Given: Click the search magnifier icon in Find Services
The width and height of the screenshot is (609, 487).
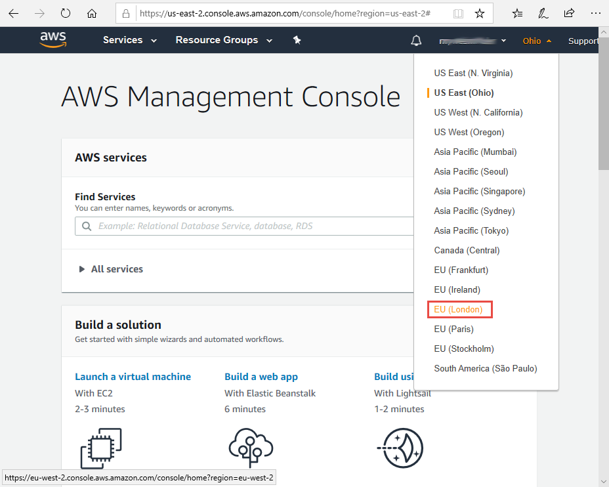Looking at the screenshot, I should tap(87, 226).
